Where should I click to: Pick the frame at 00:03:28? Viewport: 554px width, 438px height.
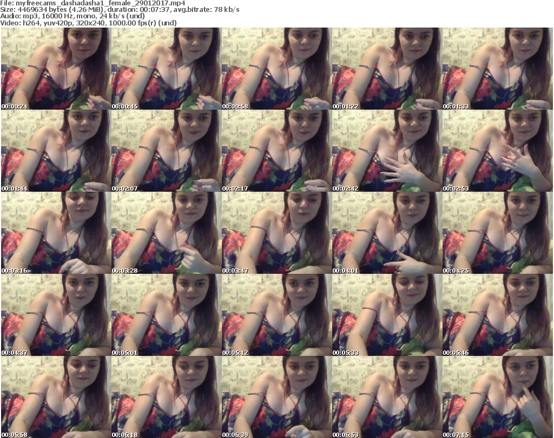point(167,233)
